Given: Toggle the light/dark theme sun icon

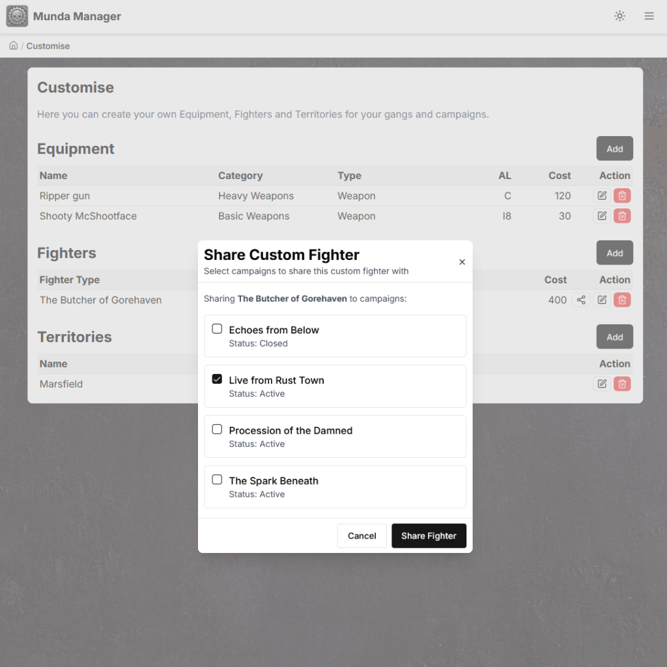Looking at the screenshot, I should tap(619, 16).
